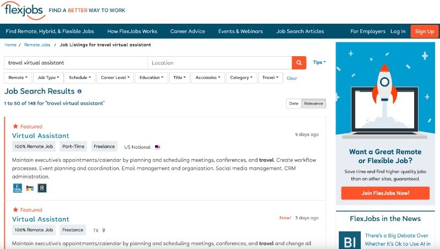Open the 9 days ago Virtual Assistant listing
The height and width of the screenshot is (249, 440).
point(41,136)
